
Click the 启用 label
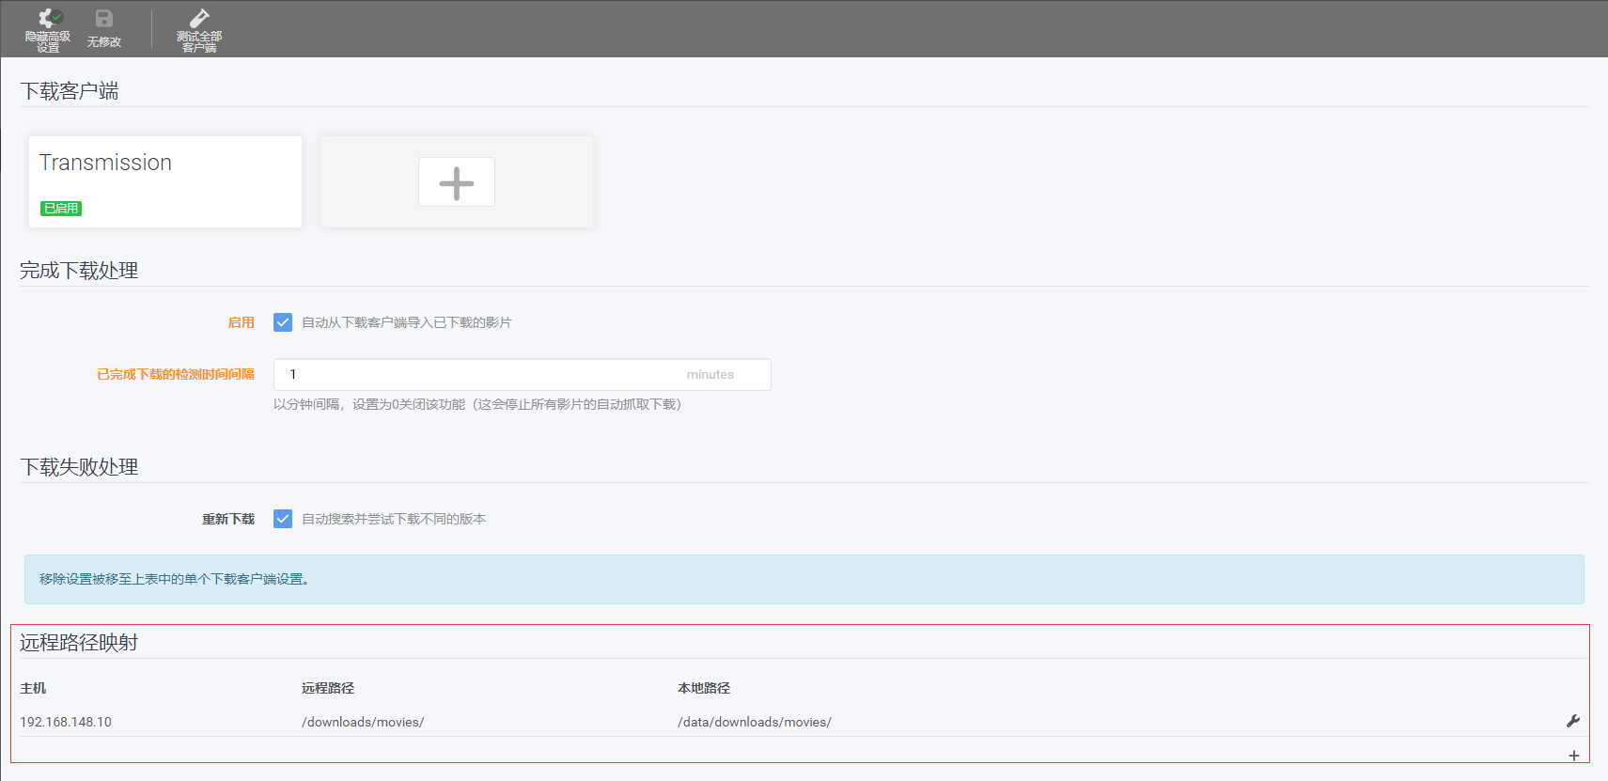click(x=242, y=322)
